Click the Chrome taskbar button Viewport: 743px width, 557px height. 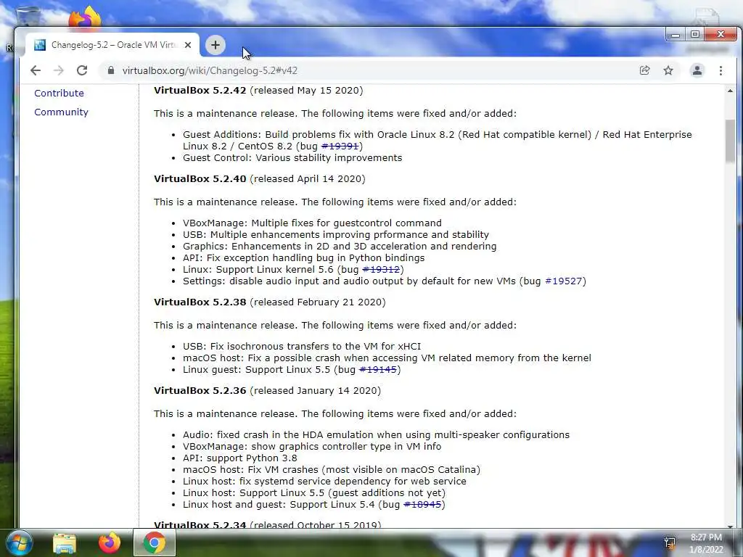point(155,542)
